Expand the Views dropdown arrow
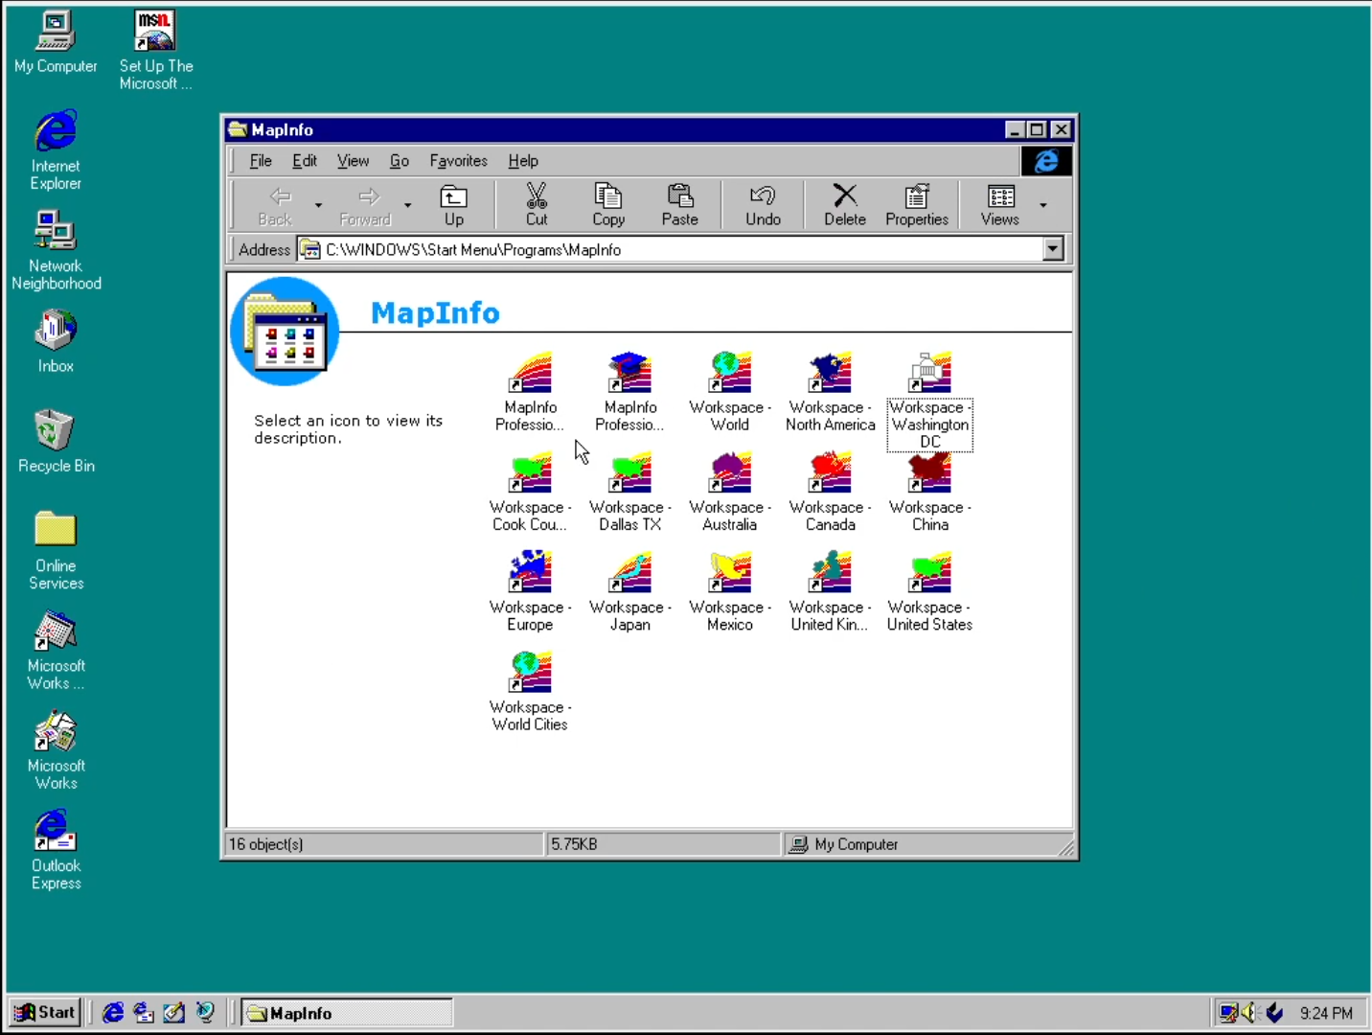1372x1035 pixels. pyautogui.click(x=1043, y=205)
